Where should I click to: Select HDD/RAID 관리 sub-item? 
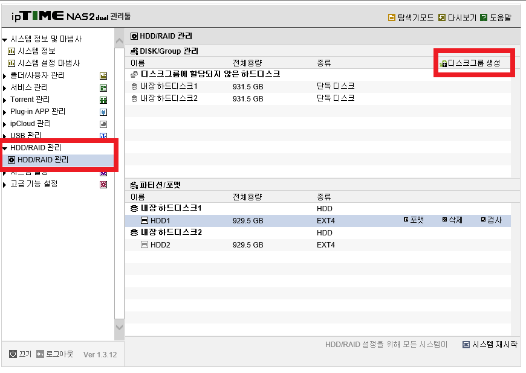tap(42, 160)
